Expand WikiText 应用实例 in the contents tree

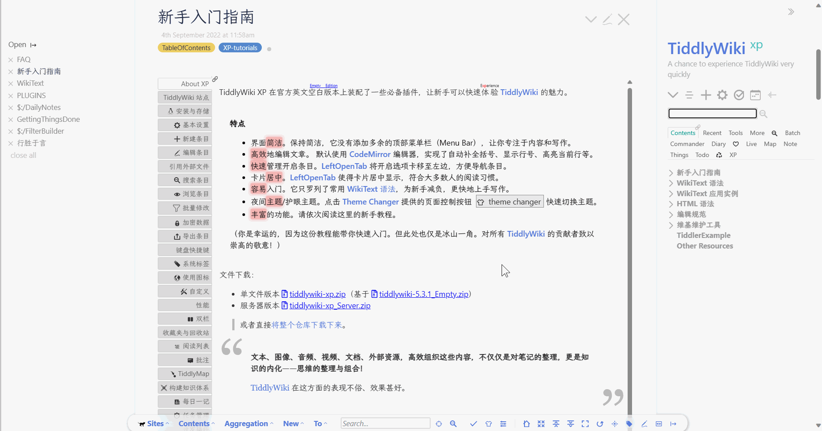(x=671, y=194)
